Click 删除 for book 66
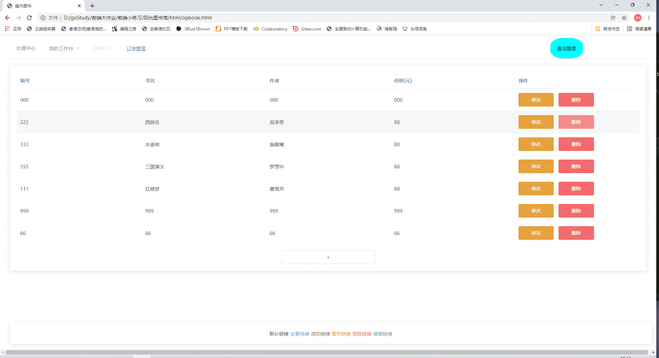 pyautogui.click(x=576, y=233)
